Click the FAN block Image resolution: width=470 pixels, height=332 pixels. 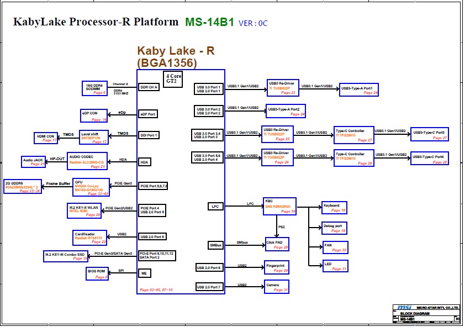335,247
